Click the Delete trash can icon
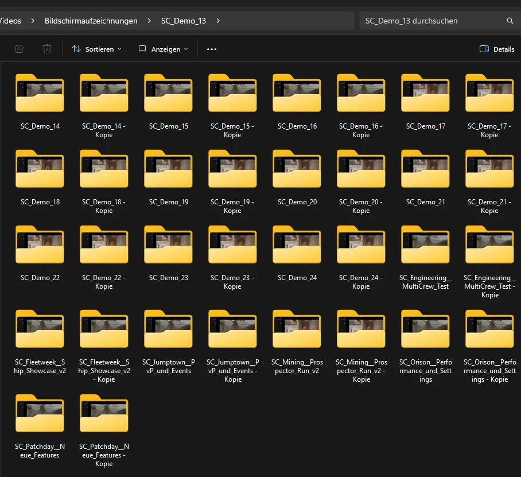521x477 pixels. click(x=47, y=49)
